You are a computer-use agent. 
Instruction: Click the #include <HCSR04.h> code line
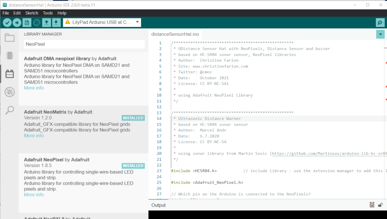coord(194,171)
